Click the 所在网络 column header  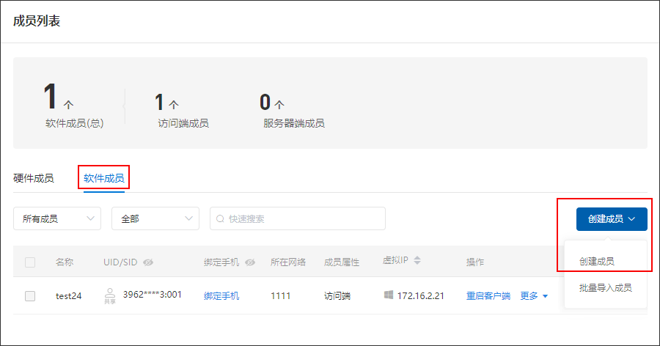pyautogui.click(x=288, y=262)
